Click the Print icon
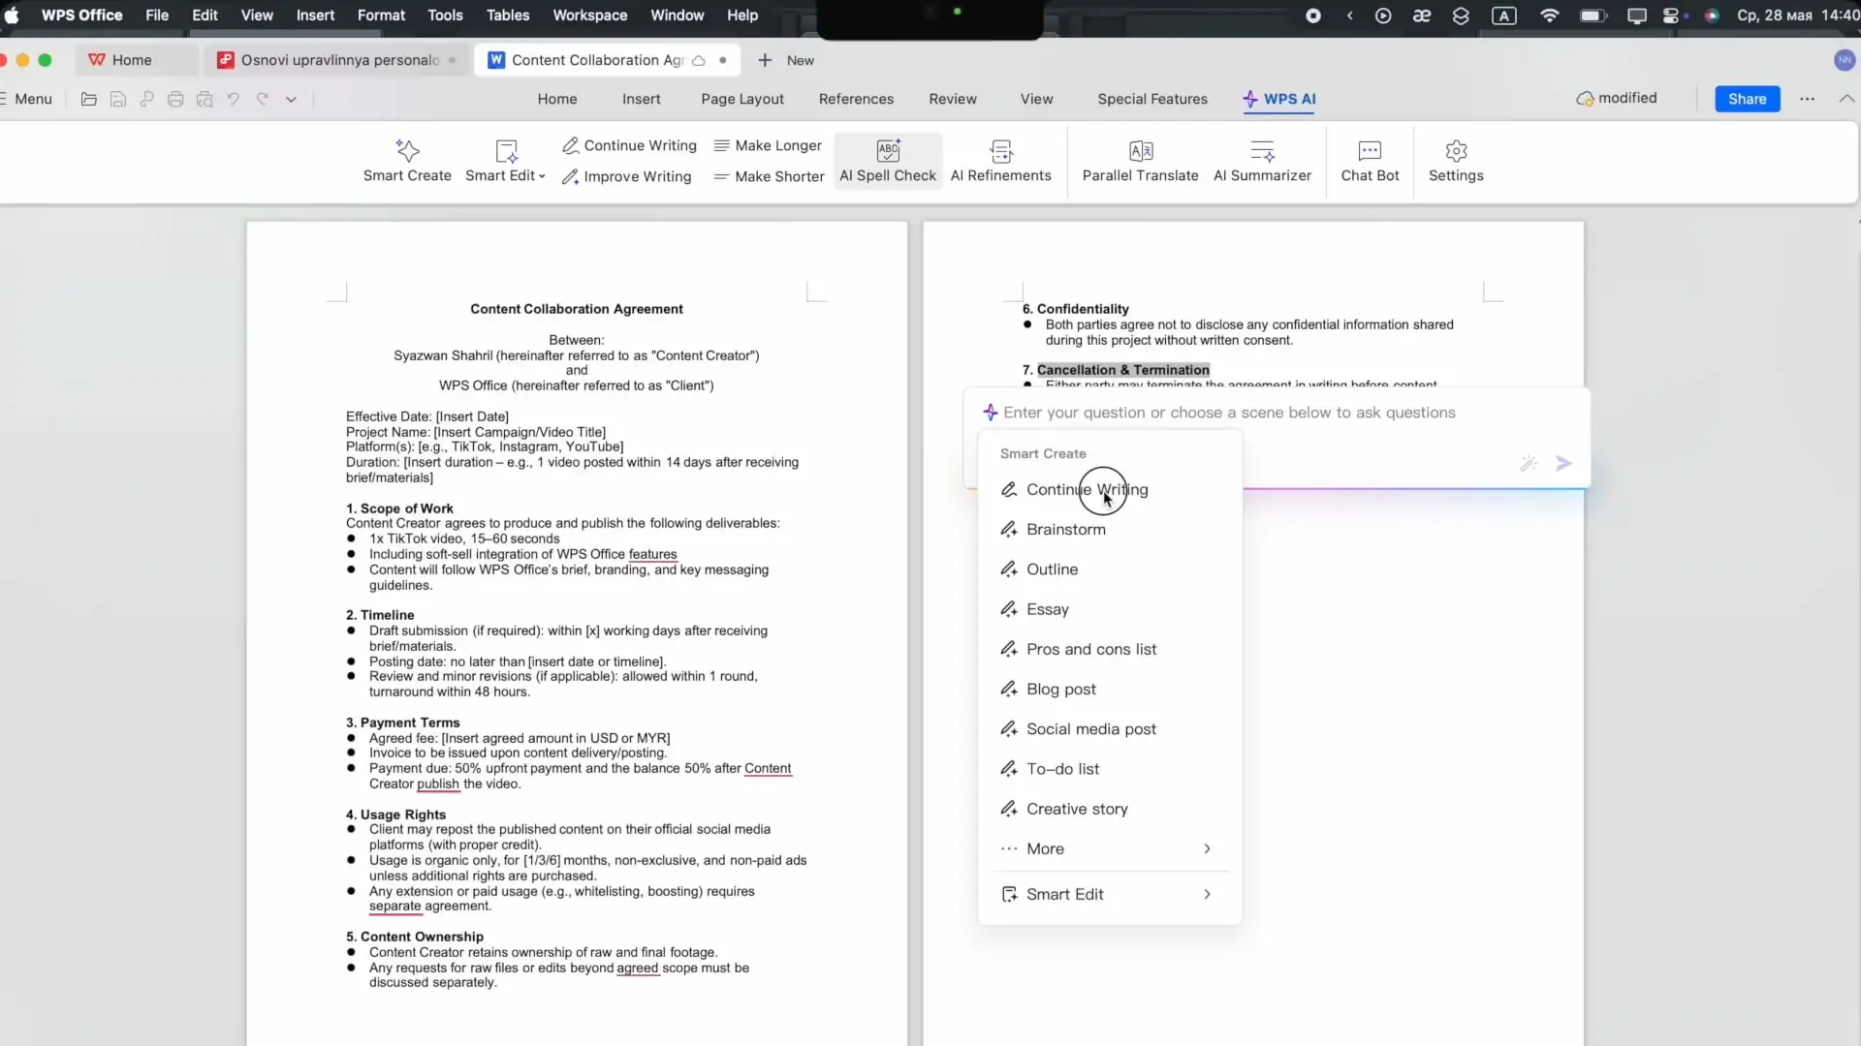Screen dimensions: 1861x1046 175,99
